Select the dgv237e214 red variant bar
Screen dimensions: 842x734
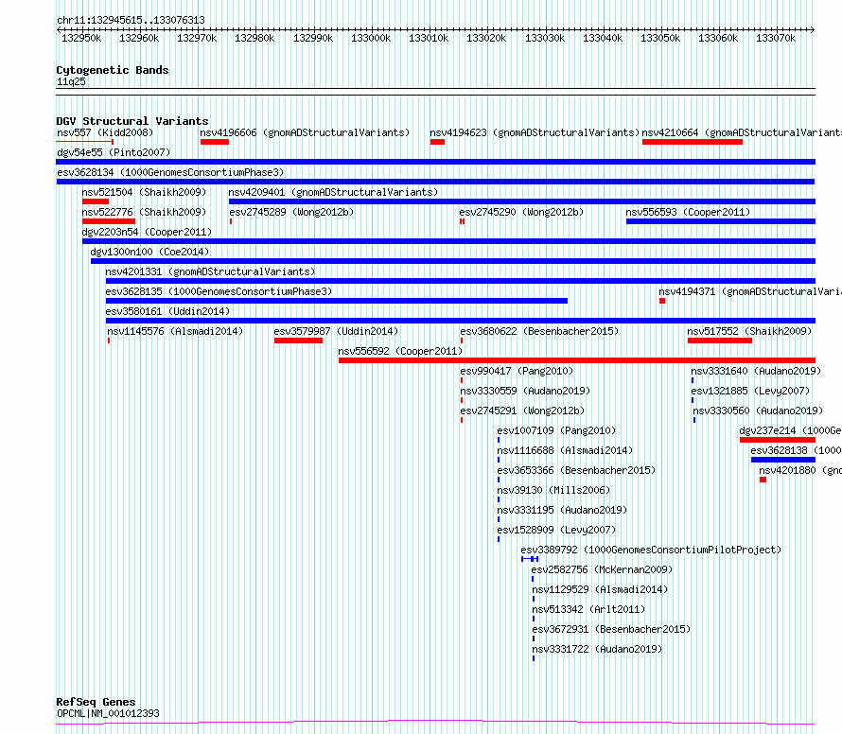click(778, 440)
